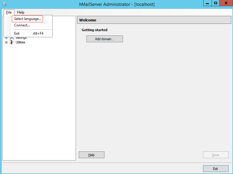This screenshot has height=174, width=233.
Task: Expand the Utilities tree node
Action: (x=6, y=42)
